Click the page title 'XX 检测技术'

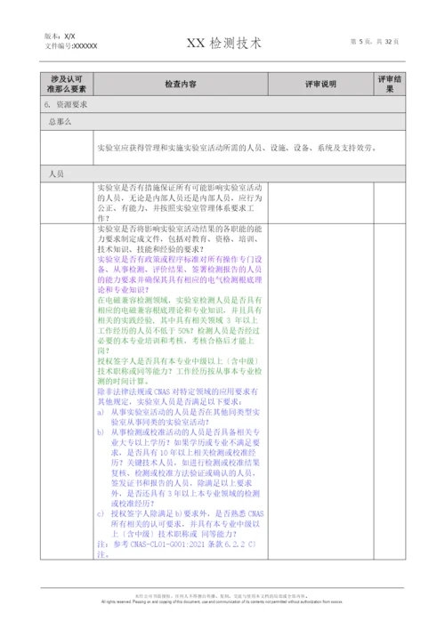click(x=224, y=43)
